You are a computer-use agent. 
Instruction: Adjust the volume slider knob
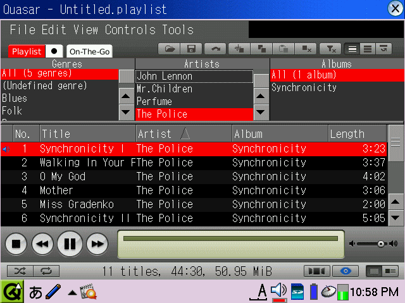tap(380, 244)
